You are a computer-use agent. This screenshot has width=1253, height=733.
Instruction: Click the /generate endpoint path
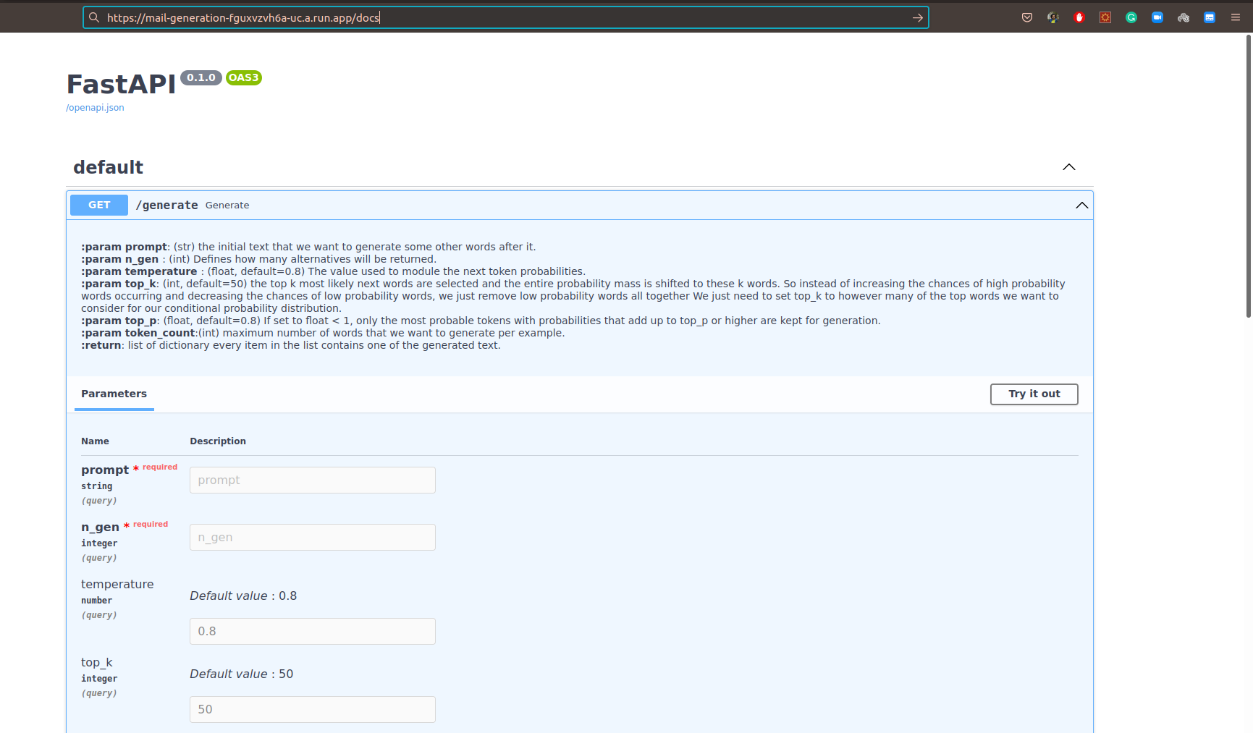[x=166, y=206]
